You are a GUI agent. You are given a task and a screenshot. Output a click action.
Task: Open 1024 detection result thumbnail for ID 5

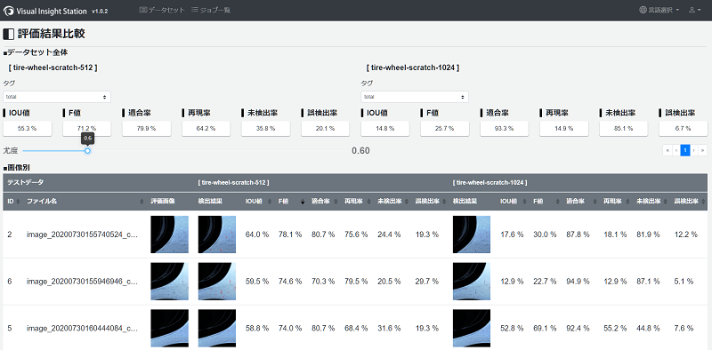pos(472,329)
